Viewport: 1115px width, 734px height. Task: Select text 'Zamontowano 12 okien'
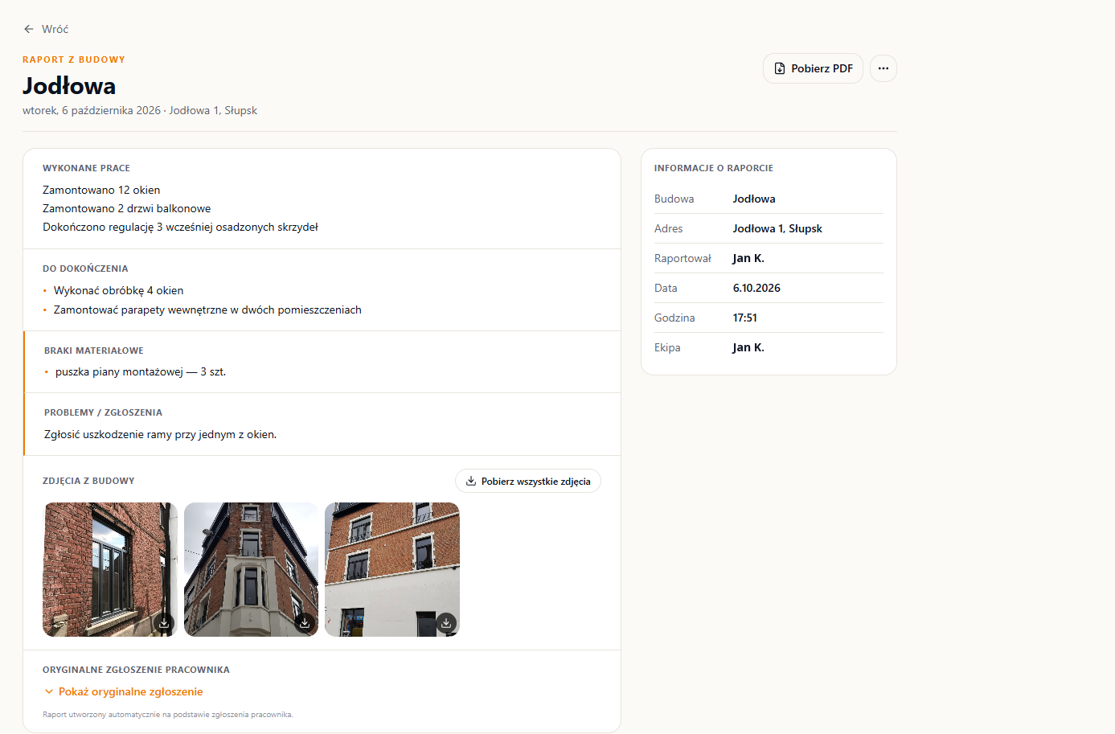(101, 190)
